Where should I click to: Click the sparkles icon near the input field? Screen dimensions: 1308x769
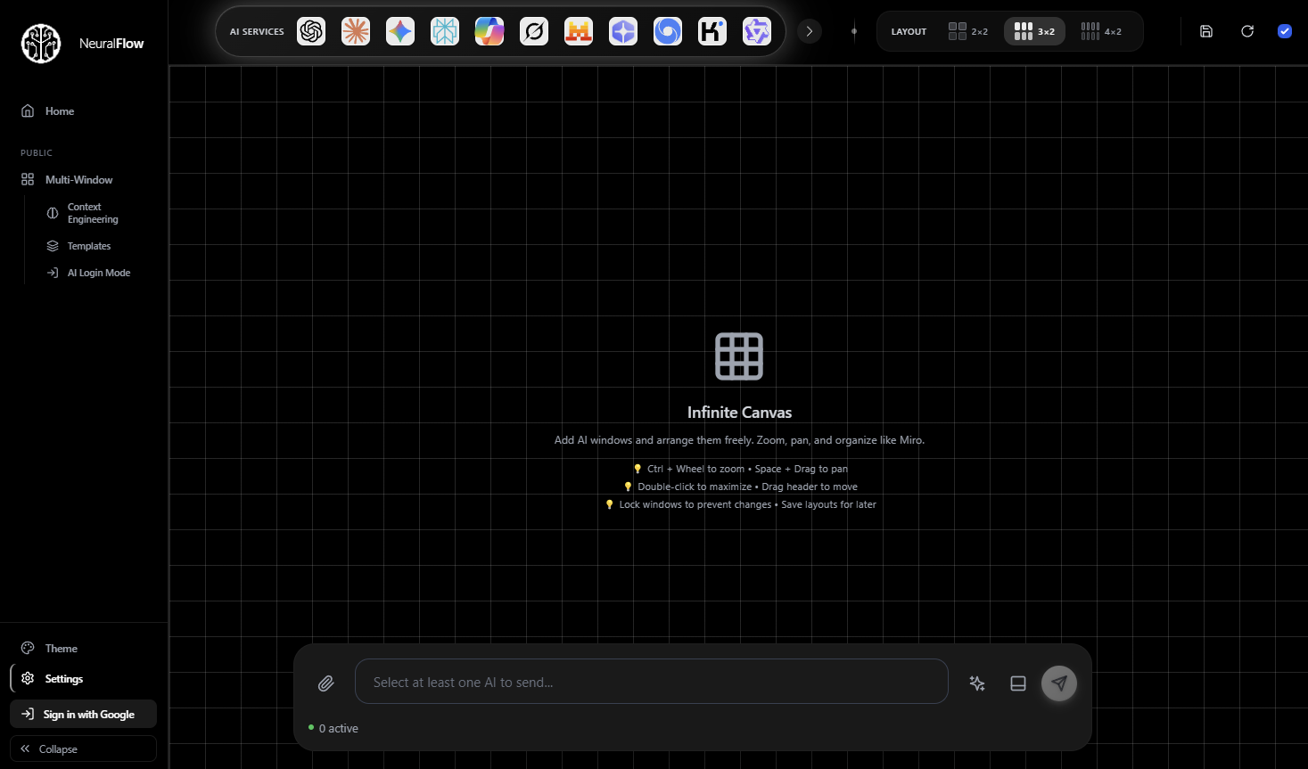tap(976, 683)
